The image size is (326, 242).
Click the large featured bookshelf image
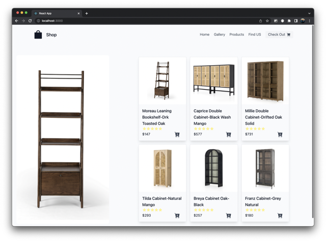tap(63, 139)
